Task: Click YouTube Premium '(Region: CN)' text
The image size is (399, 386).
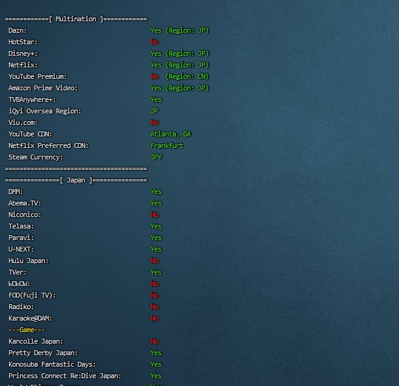Action: pos(187,76)
